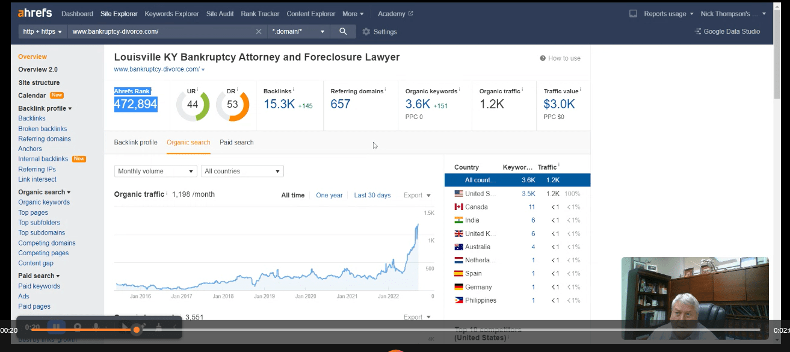
Task: Open Content gap in sidebar
Action: [36, 263]
